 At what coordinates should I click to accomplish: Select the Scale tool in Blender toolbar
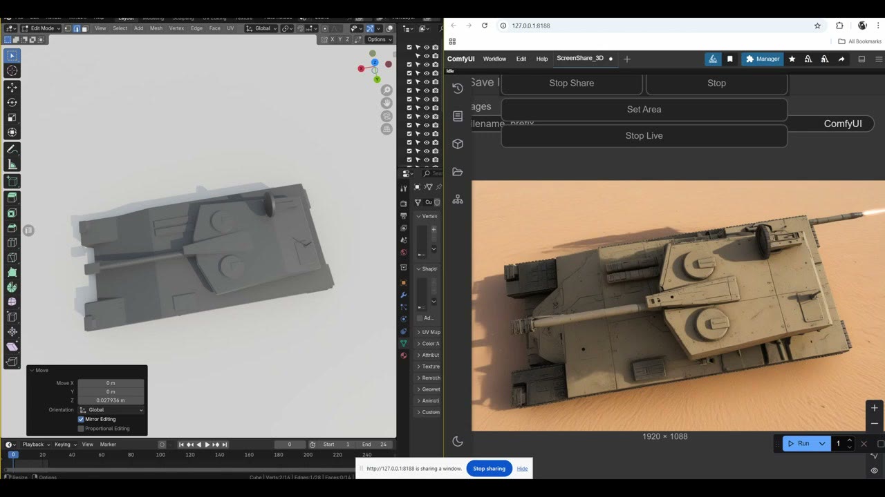tap(12, 117)
